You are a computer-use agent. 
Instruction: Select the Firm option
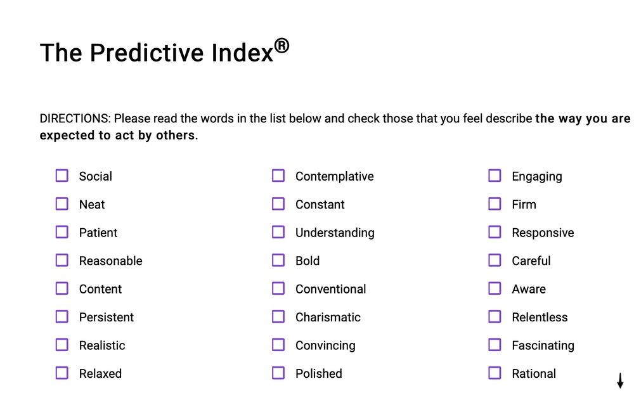pos(495,204)
